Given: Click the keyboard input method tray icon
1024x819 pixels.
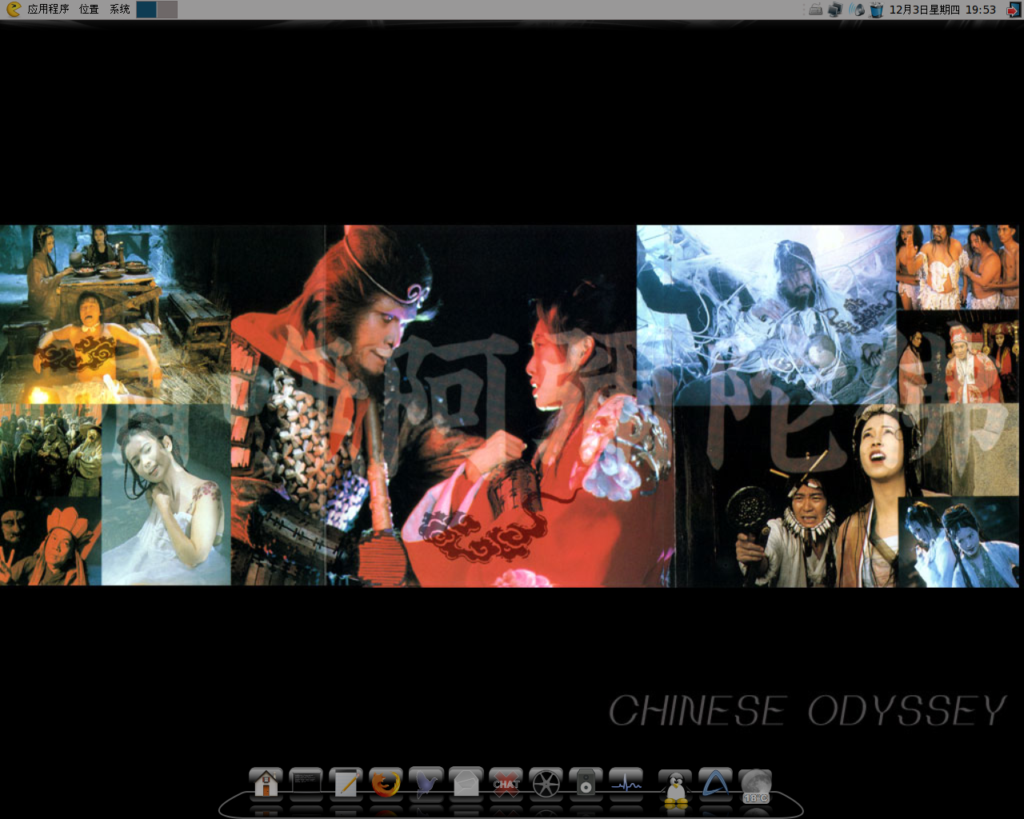Looking at the screenshot, I should pyautogui.click(x=815, y=10).
